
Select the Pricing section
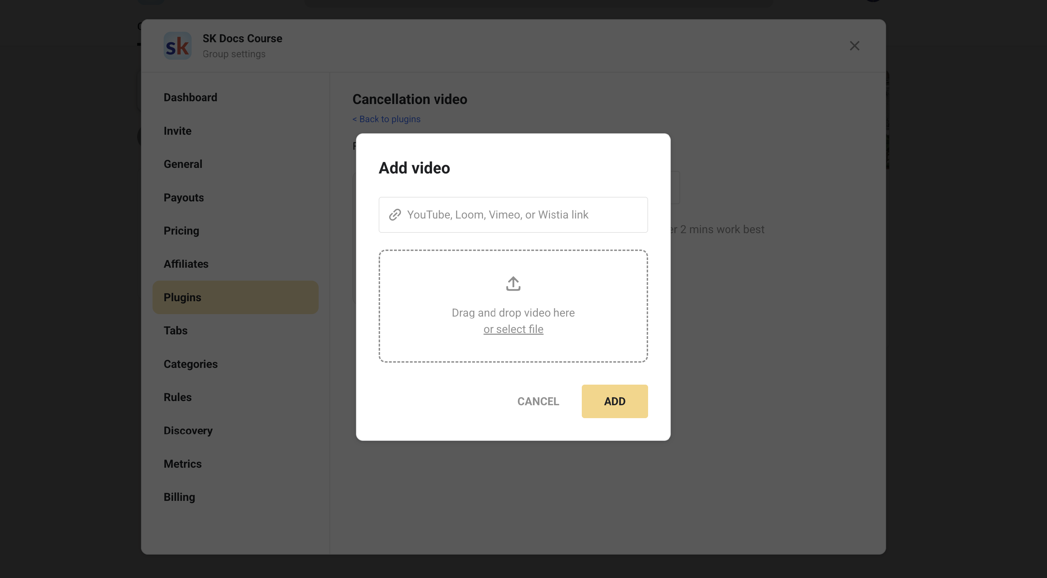(x=181, y=230)
